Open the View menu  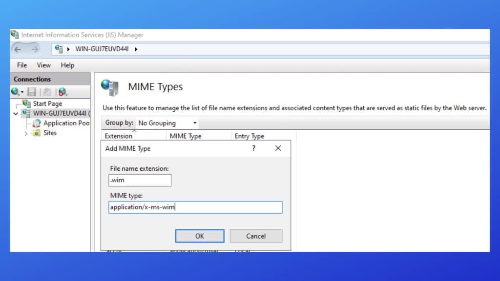[x=43, y=65]
